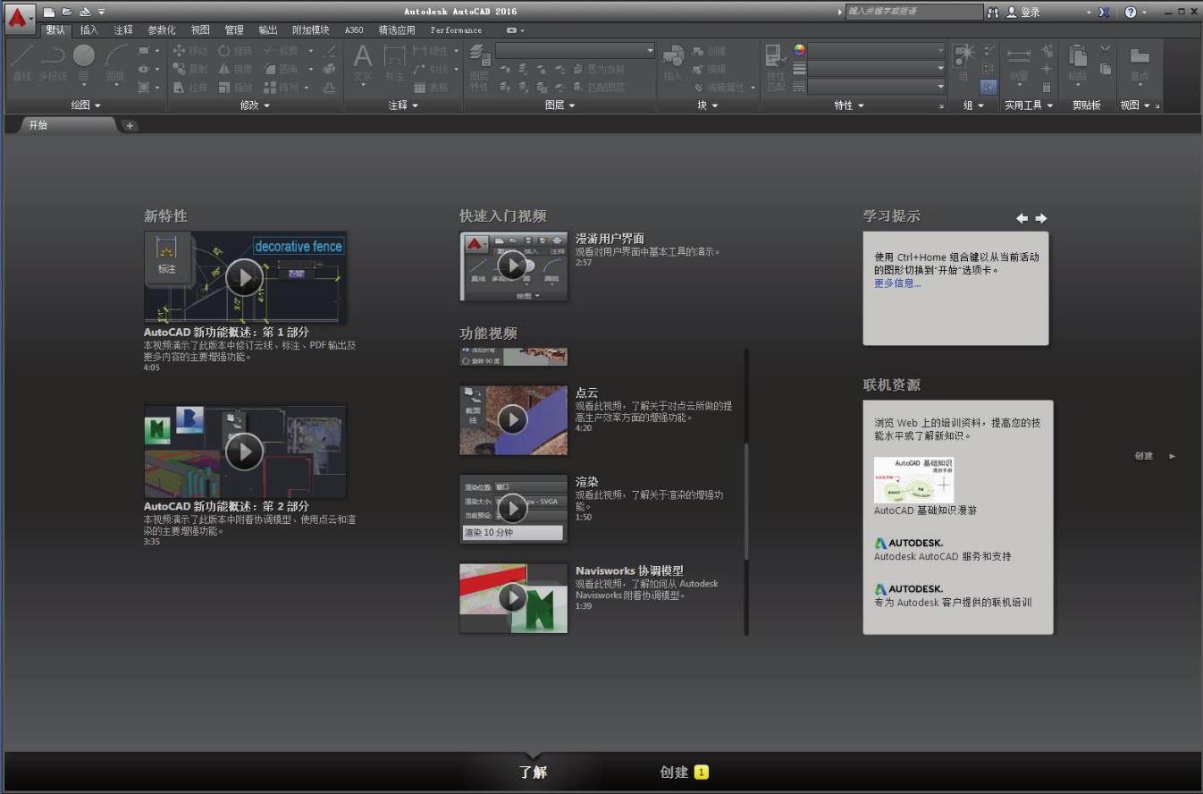Switch to the Insert (插入) ribbon tab
The height and width of the screenshot is (794, 1203).
tap(89, 30)
